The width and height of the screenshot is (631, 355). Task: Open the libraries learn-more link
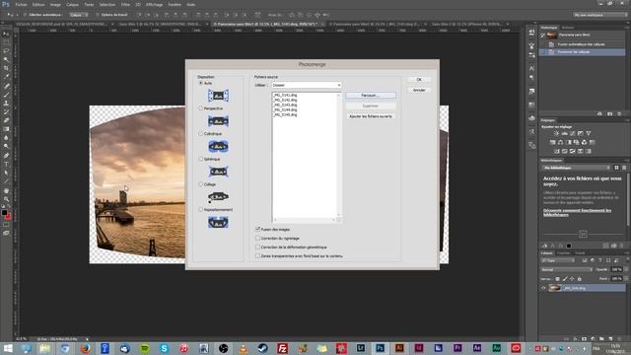577,213
